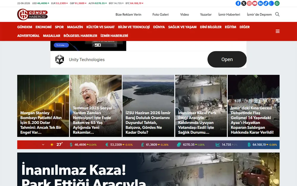This screenshot has height=186, width=297.
Task: Open the KÜLTÜR VE SANAT category
Action: [100, 27]
